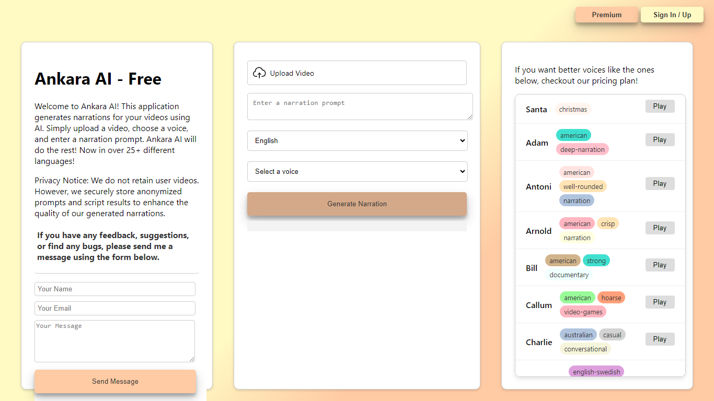
Task: Click Arnold's narration tag
Action: 577,238
